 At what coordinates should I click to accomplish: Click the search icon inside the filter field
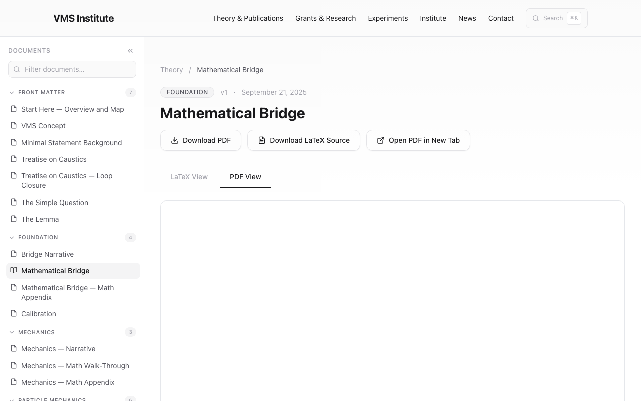pos(17,69)
